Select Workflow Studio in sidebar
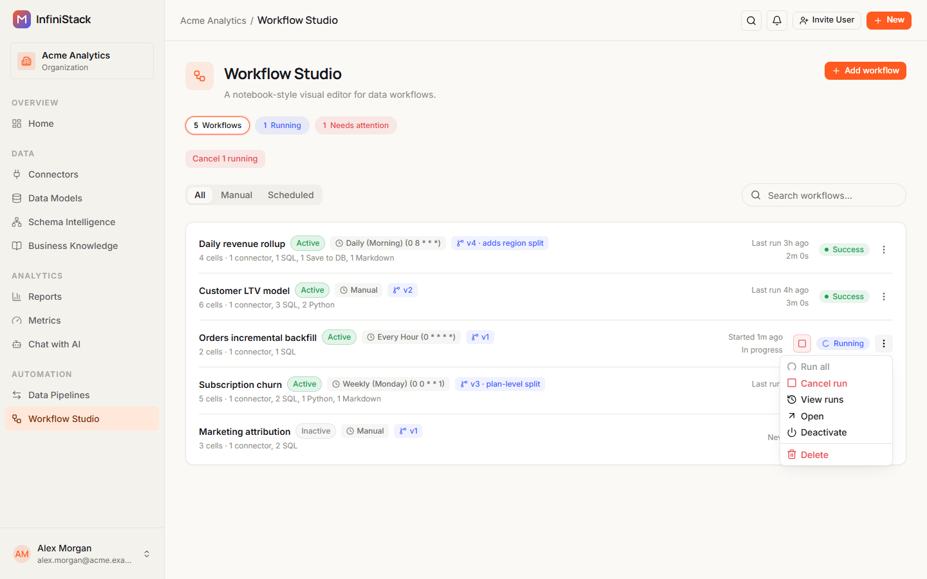The height and width of the screenshot is (579, 927). [x=82, y=419]
